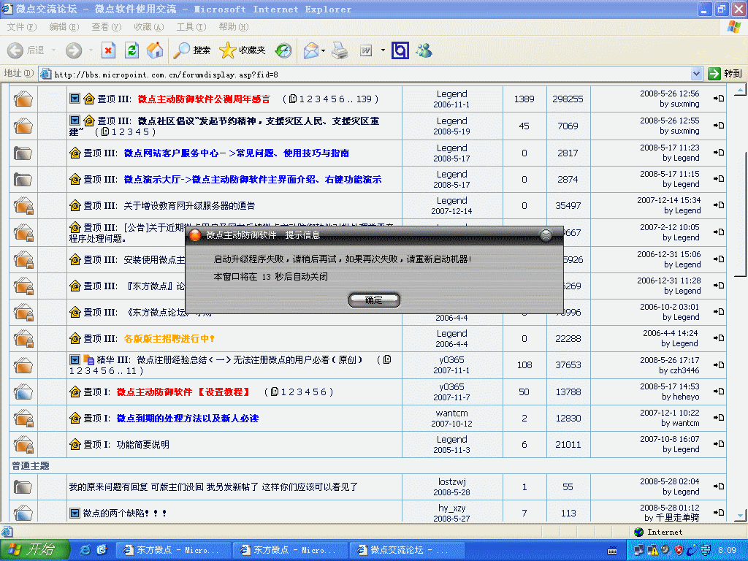The width and height of the screenshot is (748, 561).
Task: Expand the 微点社区倡议 thread toggle
Action: [75, 121]
